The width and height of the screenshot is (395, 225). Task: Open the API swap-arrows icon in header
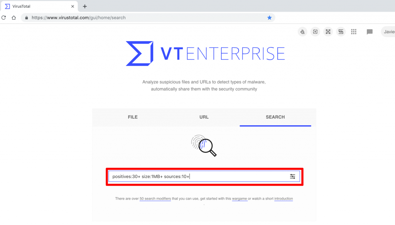pos(341,32)
